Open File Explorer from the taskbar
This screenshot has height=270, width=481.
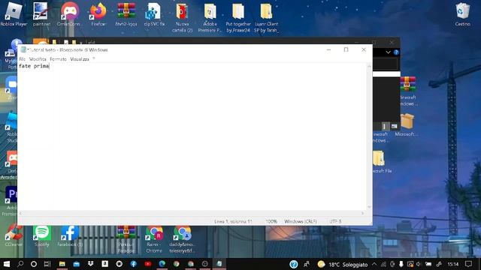(x=62, y=264)
